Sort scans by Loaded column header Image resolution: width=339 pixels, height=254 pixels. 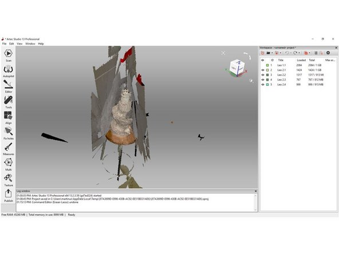click(x=301, y=60)
